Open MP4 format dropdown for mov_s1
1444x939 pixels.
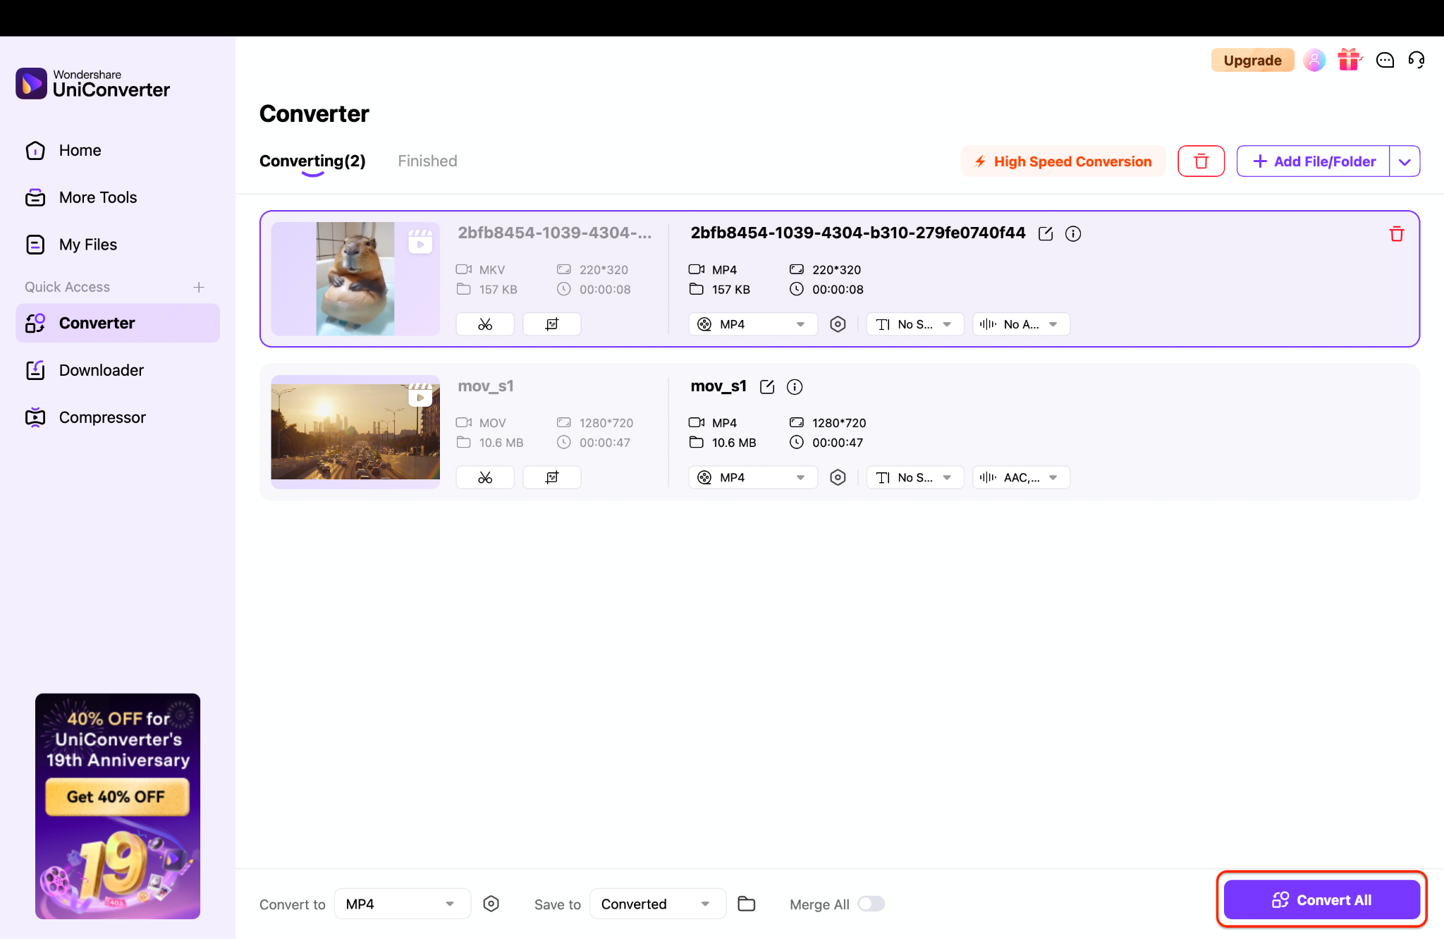point(753,477)
